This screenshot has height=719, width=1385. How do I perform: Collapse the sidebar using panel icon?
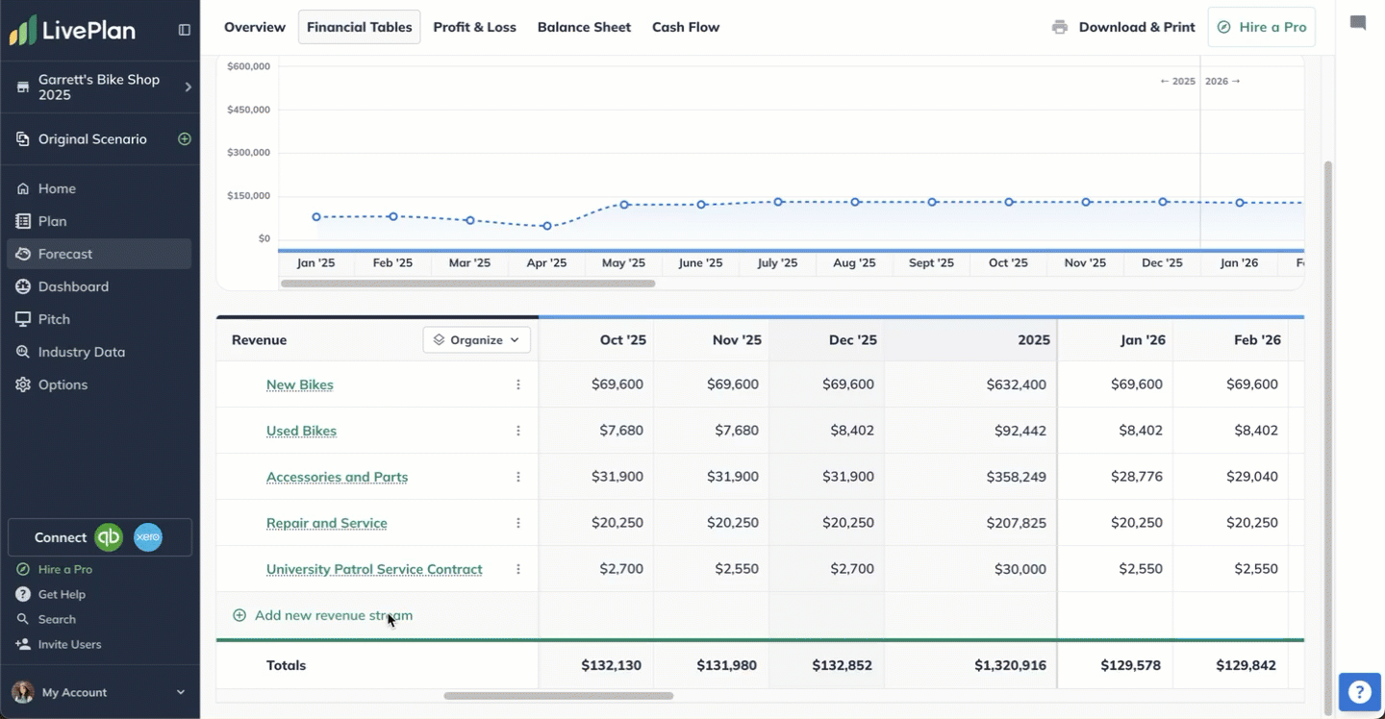click(x=185, y=30)
